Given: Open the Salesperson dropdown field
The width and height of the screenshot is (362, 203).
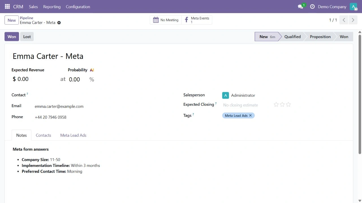Looking at the screenshot, I should (x=284, y=95).
